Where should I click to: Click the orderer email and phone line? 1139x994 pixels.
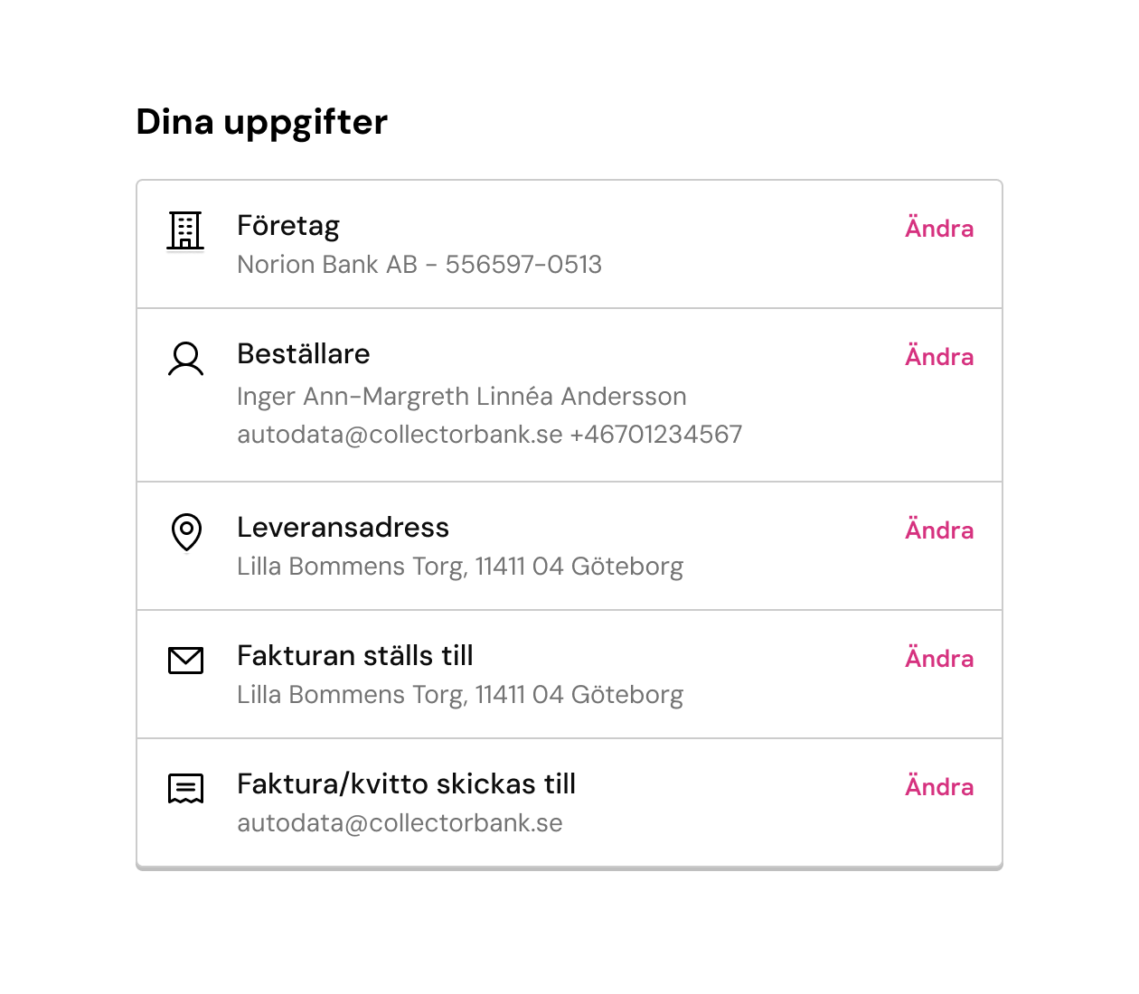click(x=490, y=435)
